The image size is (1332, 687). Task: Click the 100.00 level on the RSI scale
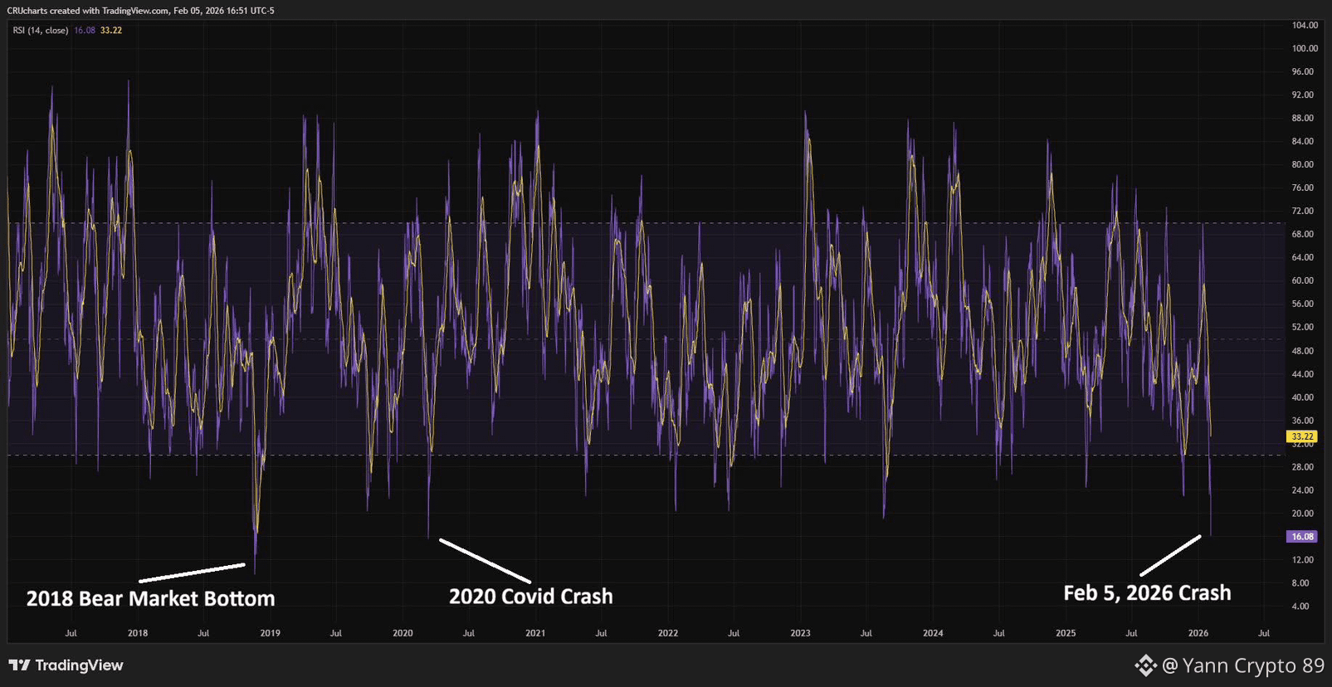click(1305, 49)
